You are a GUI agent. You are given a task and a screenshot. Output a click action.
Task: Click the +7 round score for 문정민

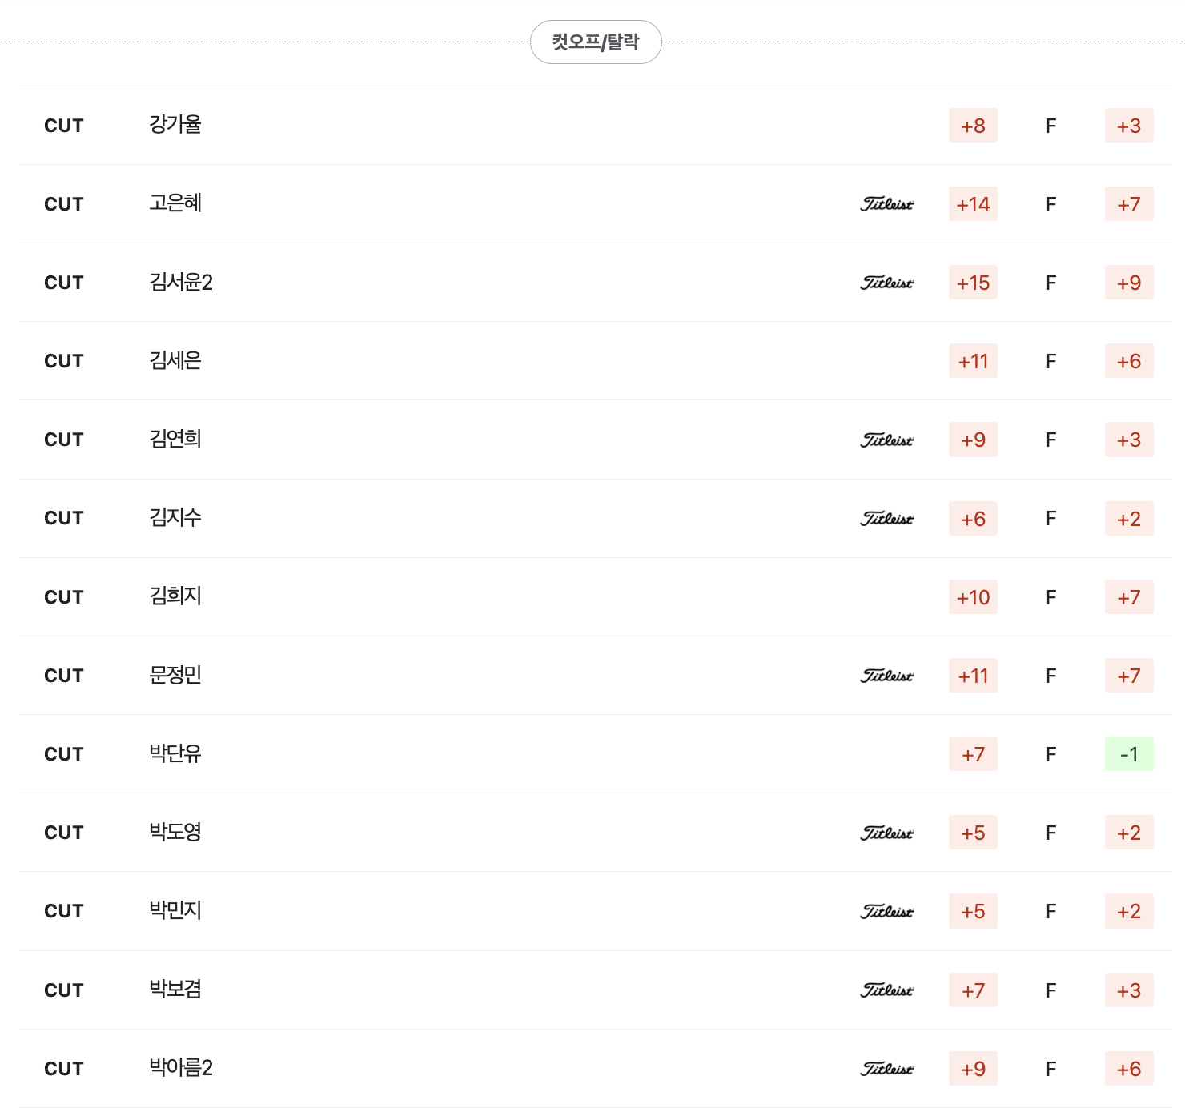[1129, 676]
